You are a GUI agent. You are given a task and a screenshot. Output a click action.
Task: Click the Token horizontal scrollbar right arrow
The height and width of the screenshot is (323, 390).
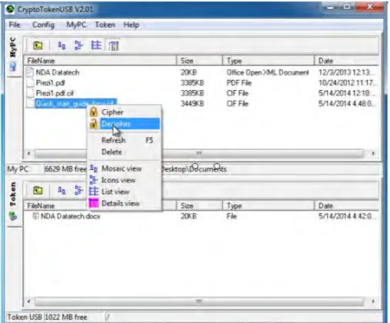373,301
